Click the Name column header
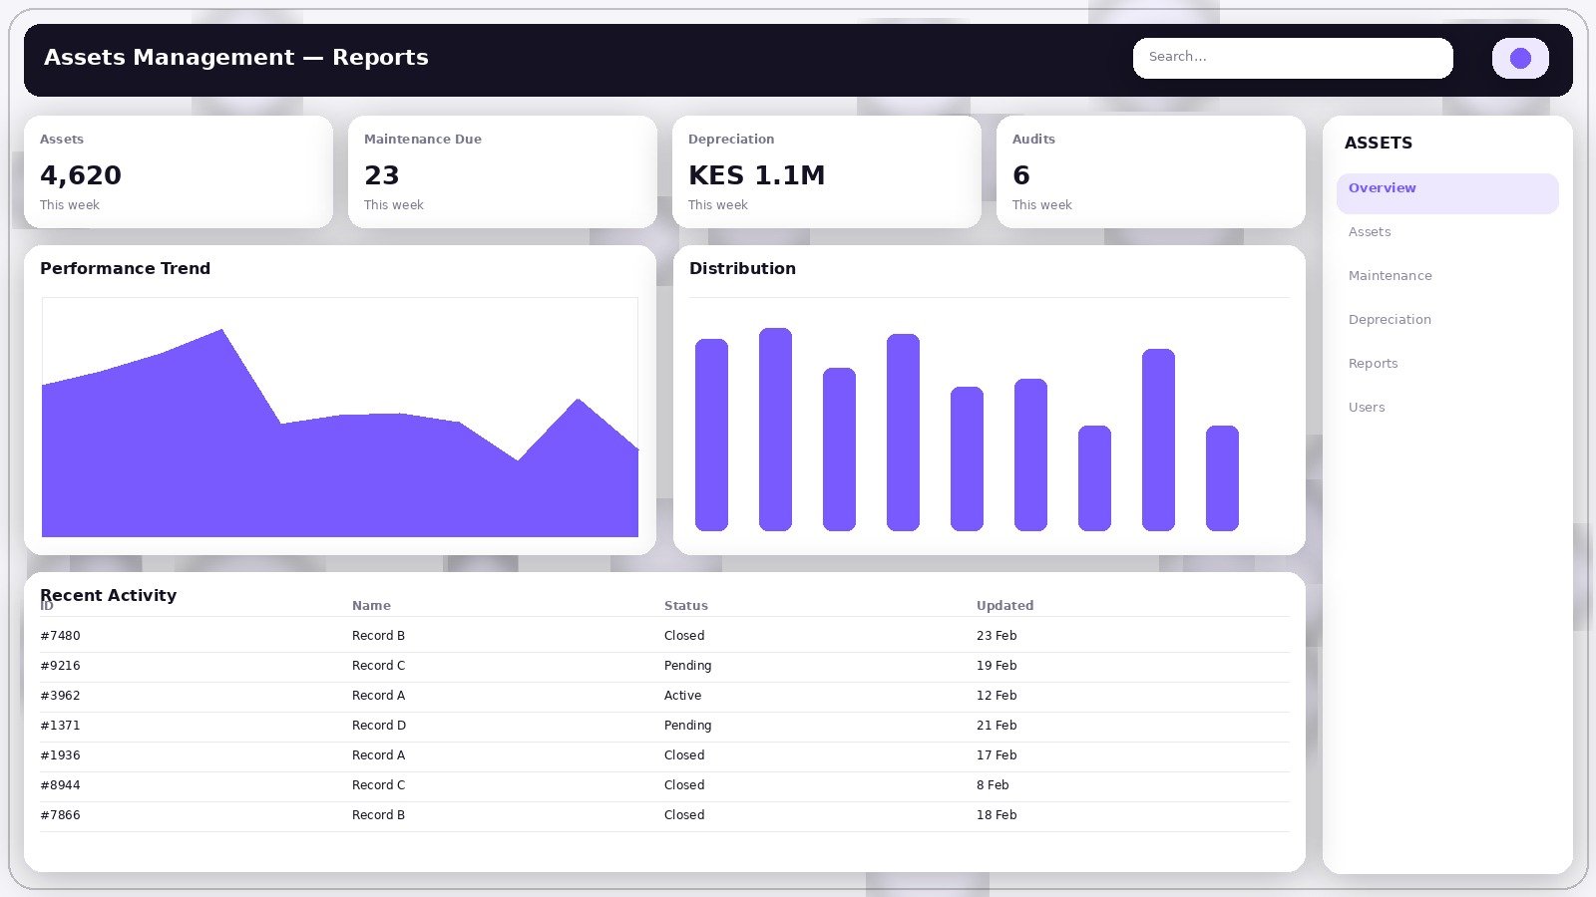The height and width of the screenshot is (897, 1596). [371, 606]
